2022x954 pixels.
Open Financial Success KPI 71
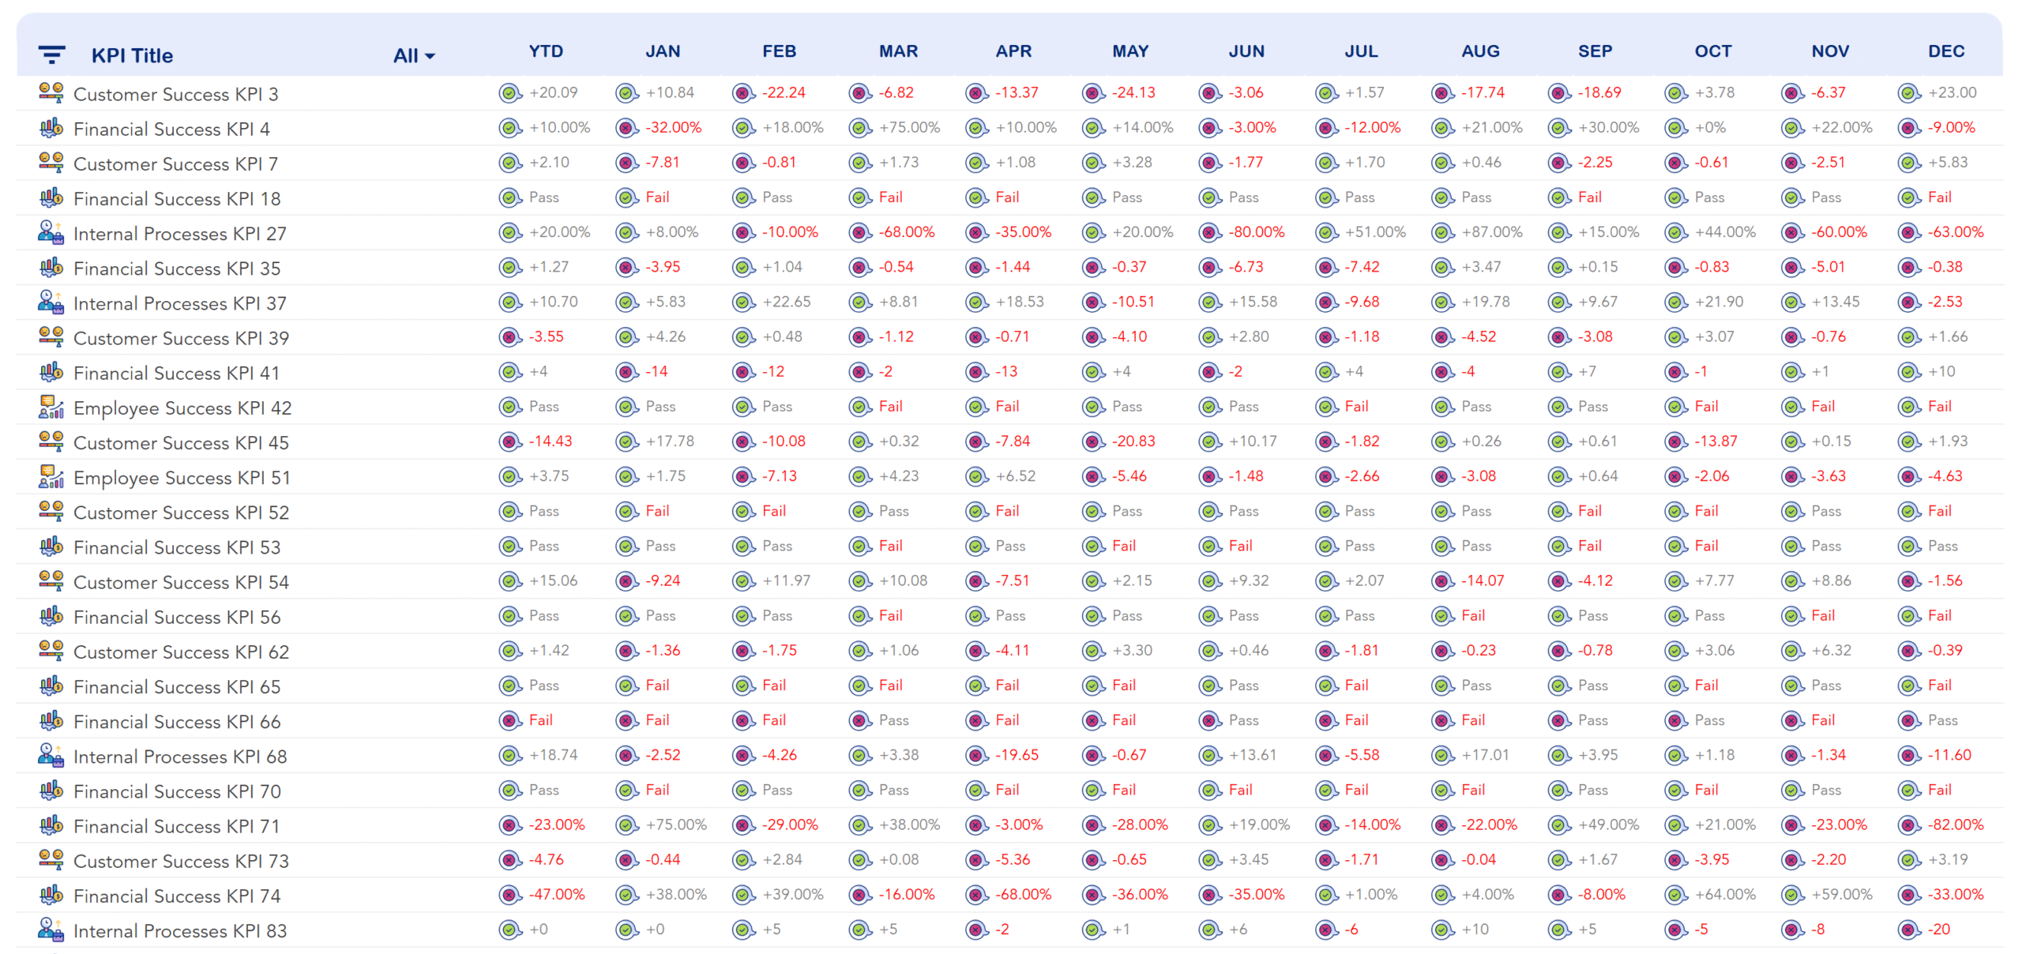tap(175, 825)
